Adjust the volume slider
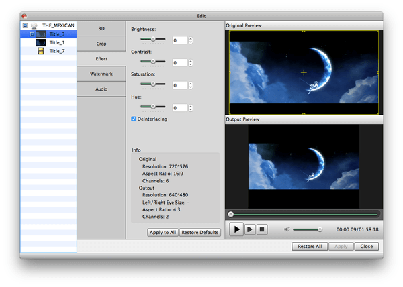Screen dimensions: 403x287 (308, 229)
